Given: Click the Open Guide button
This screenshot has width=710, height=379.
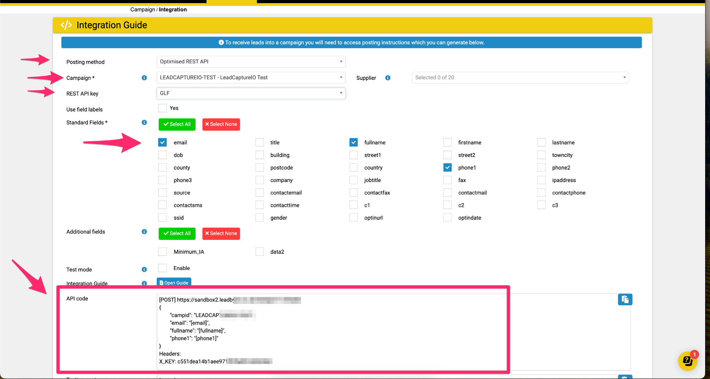Looking at the screenshot, I should [x=174, y=282].
